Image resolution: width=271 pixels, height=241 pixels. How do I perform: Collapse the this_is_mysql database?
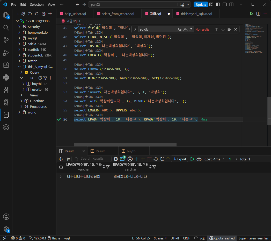click(x=19, y=67)
